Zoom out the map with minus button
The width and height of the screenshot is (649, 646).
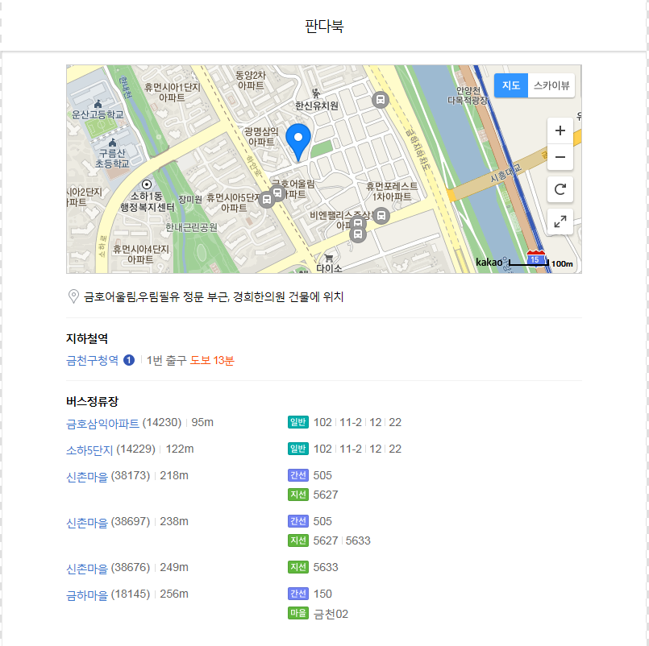click(x=560, y=157)
